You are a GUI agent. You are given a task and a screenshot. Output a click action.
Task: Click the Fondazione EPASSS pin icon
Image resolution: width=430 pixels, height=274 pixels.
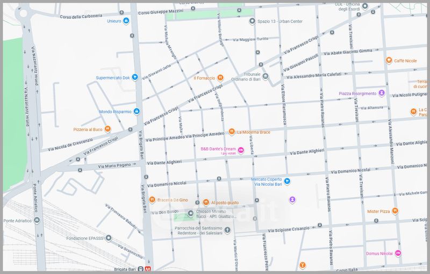[x=109, y=237]
